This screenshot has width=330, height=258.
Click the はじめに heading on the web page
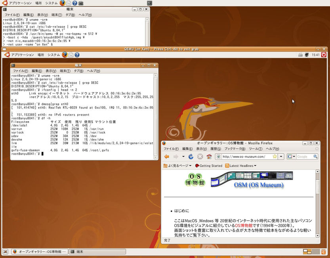coord(181,211)
